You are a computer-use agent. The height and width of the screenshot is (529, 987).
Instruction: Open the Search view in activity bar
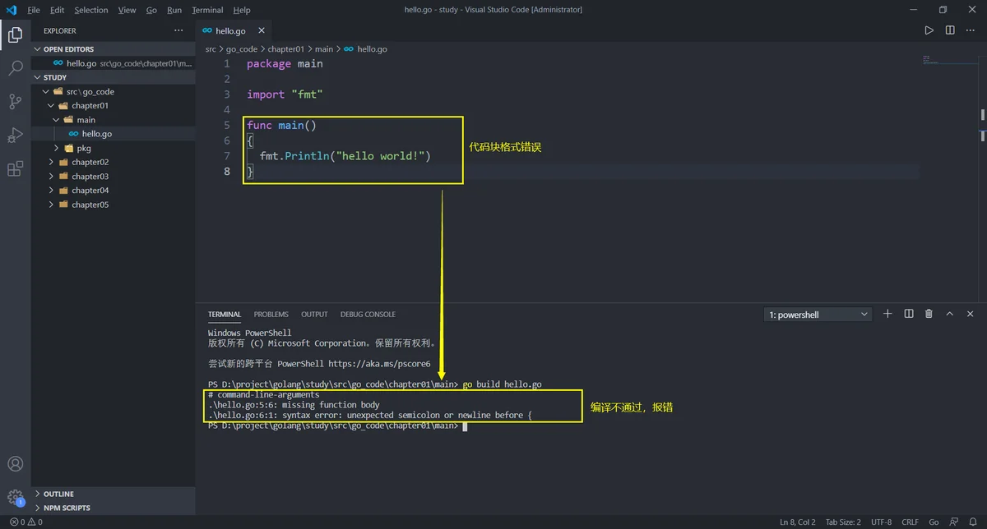click(x=15, y=68)
